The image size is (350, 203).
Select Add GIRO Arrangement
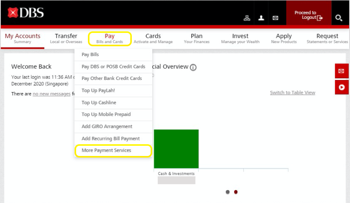[x=113, y=127]
